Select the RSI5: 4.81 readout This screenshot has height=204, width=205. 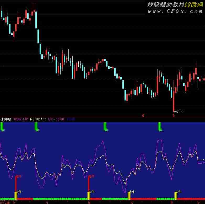21,119
